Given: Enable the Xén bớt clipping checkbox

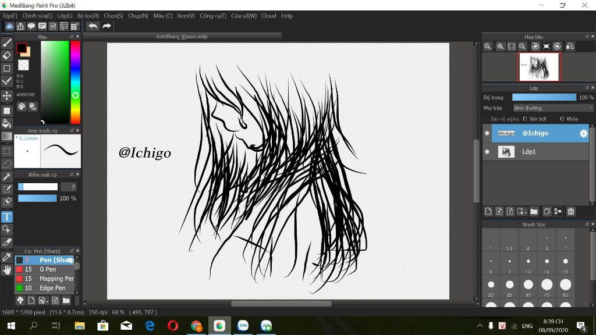Looking at the screenshot, I should (x=525, y=119).
